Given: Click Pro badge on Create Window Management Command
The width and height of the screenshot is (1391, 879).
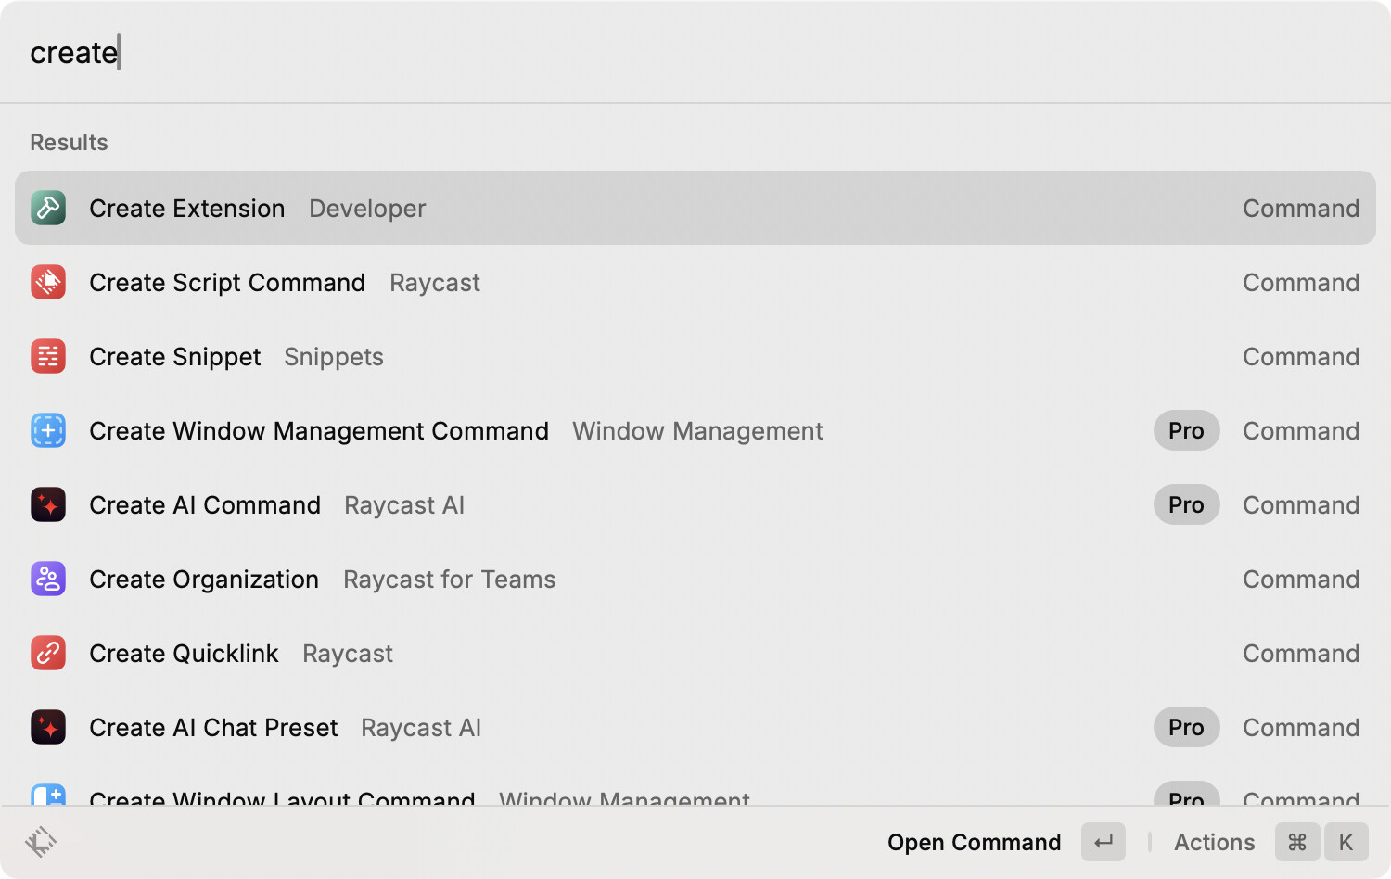Looking at the screenshot, I should pos(1186,430).
